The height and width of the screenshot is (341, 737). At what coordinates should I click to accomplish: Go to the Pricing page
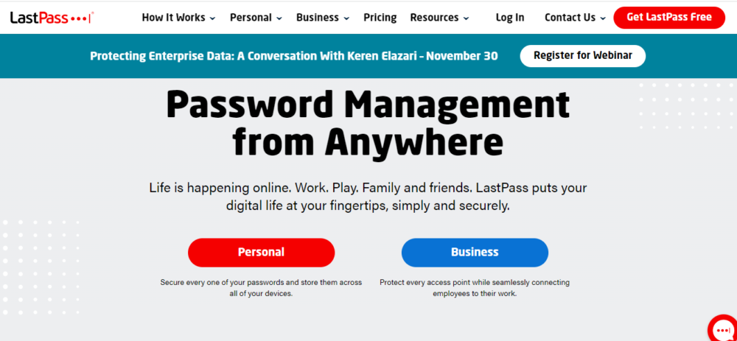tap(380, 18)
